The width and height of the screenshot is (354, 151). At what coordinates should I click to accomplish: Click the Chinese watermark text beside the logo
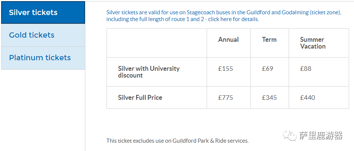[320, 136]
